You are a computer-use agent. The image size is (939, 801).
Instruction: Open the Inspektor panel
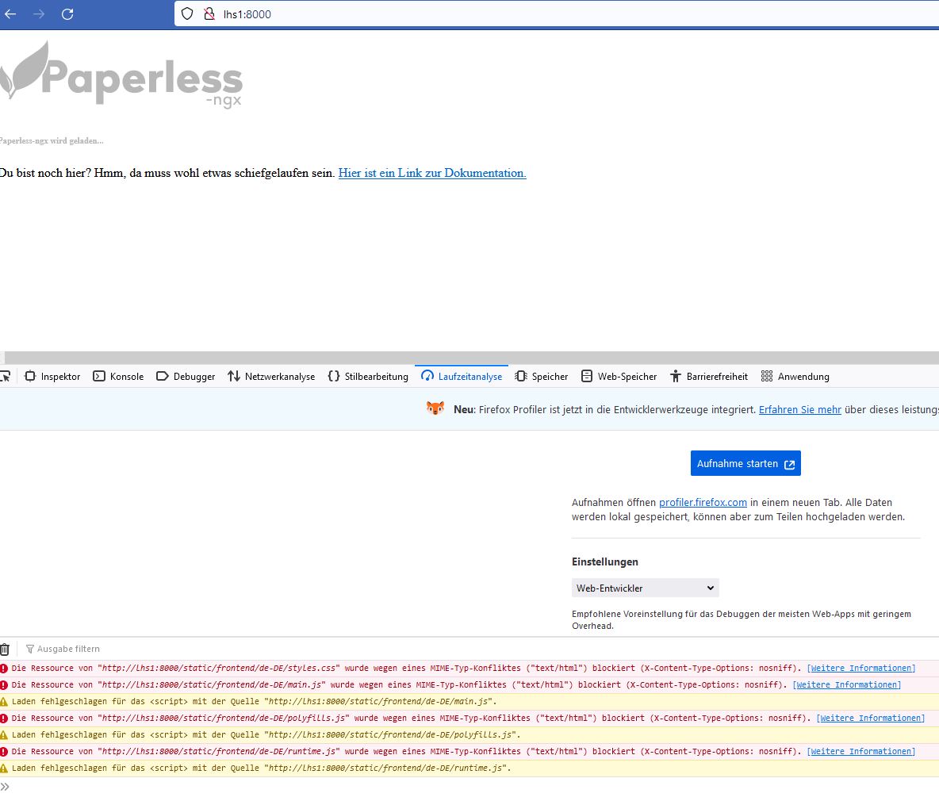point(52,376)
